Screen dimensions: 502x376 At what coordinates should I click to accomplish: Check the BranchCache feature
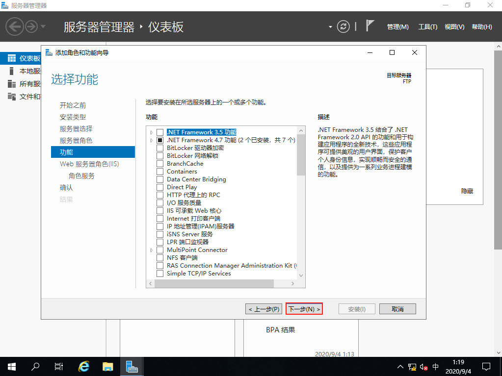pyautogui.click(x=160, y=164)
